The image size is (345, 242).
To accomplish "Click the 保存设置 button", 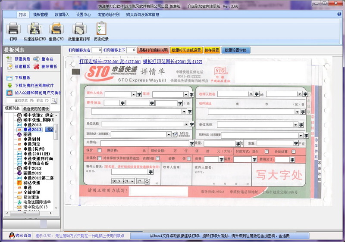I will [212, 50].
